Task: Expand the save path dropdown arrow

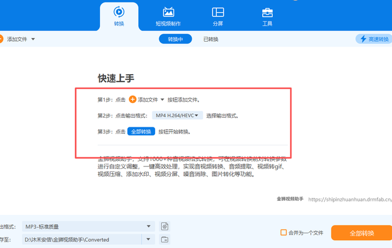Action: (148, 239)
